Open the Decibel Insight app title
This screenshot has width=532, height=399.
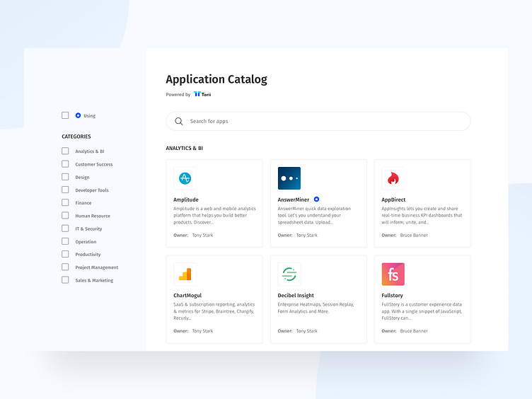point(296,296)
